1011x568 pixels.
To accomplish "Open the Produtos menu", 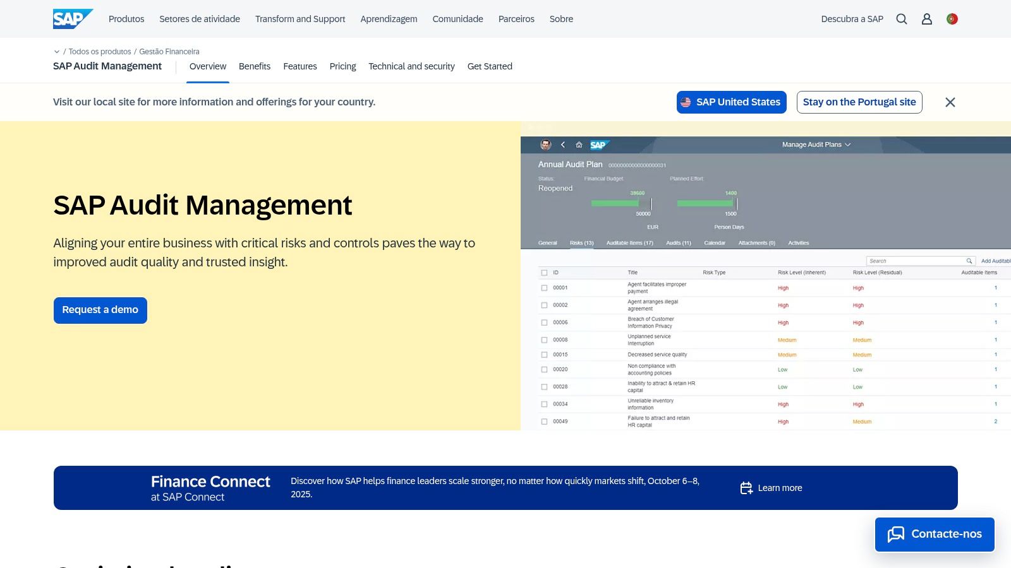I will click(126, 19).
